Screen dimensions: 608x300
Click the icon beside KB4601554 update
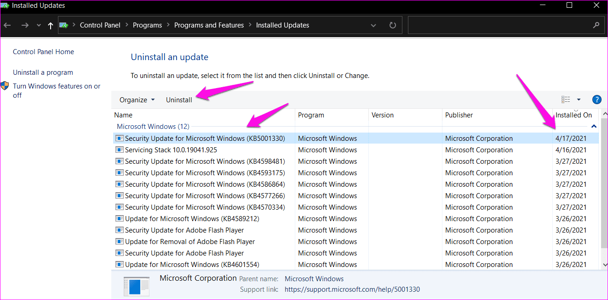pyautogui.click(x=120, y=264)
